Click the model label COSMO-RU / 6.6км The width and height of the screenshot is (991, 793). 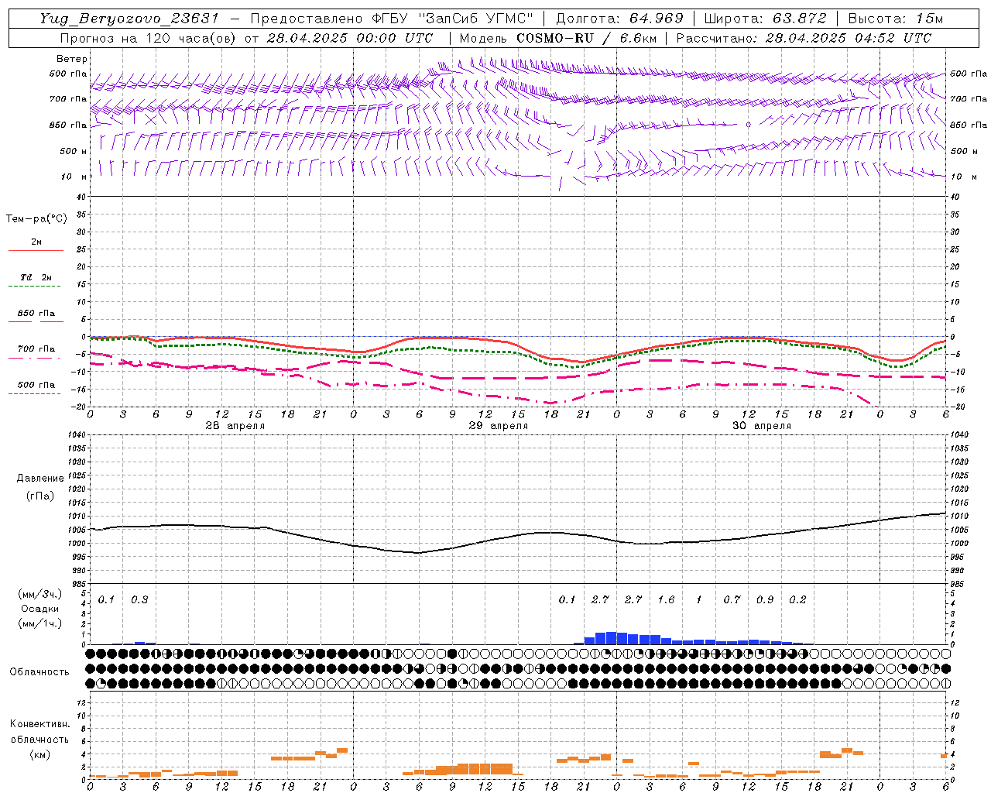(587, 38)
